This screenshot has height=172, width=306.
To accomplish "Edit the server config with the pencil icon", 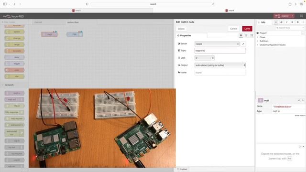I will [243, 44].
